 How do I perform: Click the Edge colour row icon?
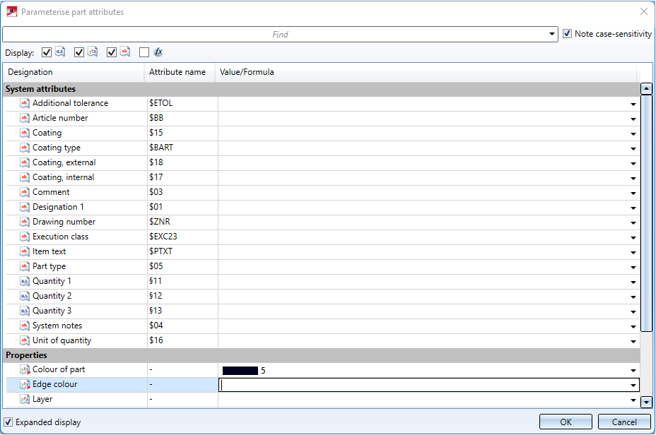point(25,384)
